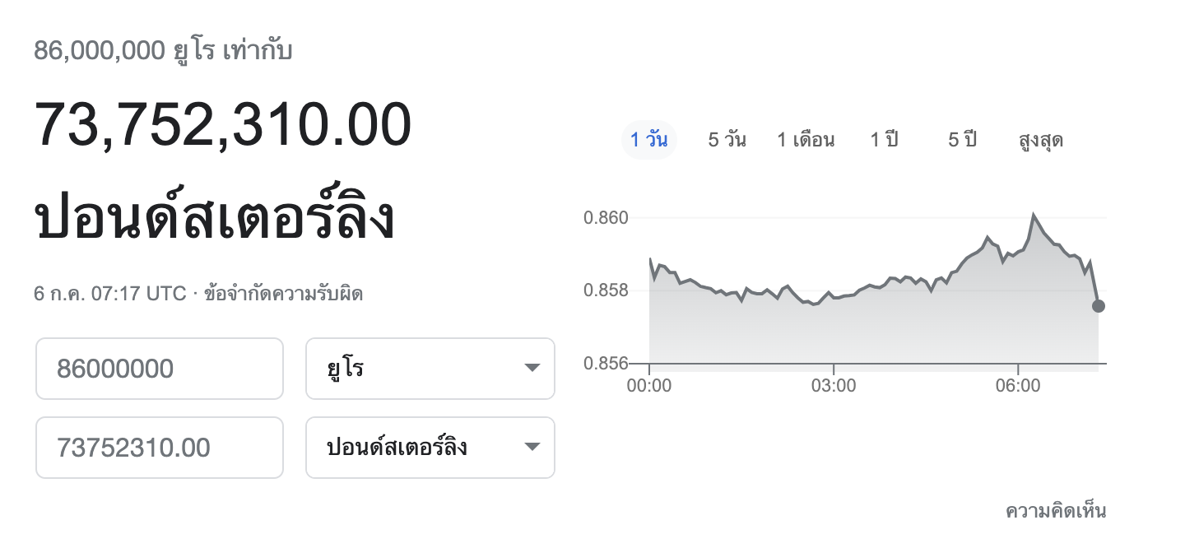Open the ยูโร source currency dropdown

tap(430, 369)
